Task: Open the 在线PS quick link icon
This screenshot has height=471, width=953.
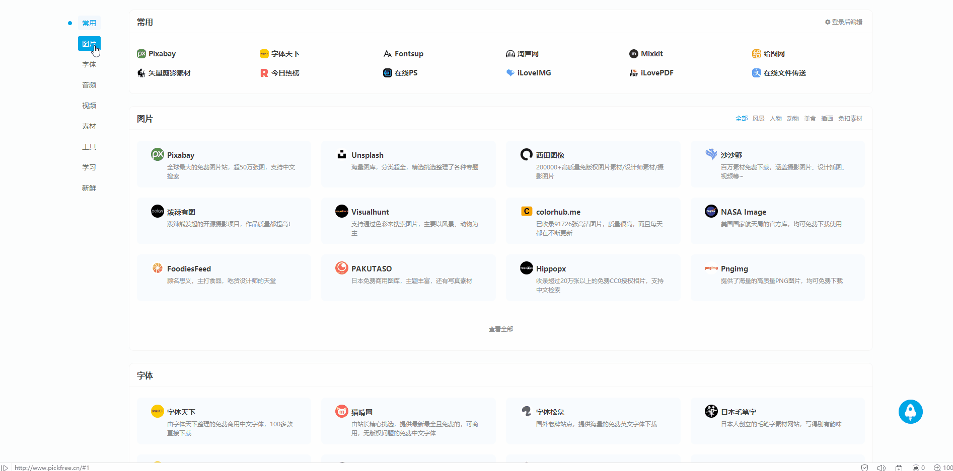Action: click(387, 73)
